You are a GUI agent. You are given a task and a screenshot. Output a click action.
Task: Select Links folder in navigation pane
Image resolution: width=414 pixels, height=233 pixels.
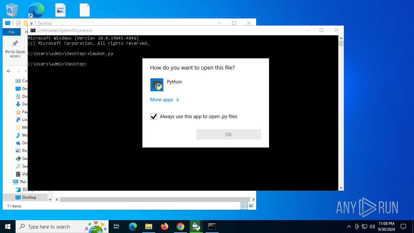point(21,120)
